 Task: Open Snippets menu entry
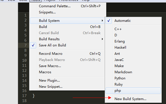[68, 12]
